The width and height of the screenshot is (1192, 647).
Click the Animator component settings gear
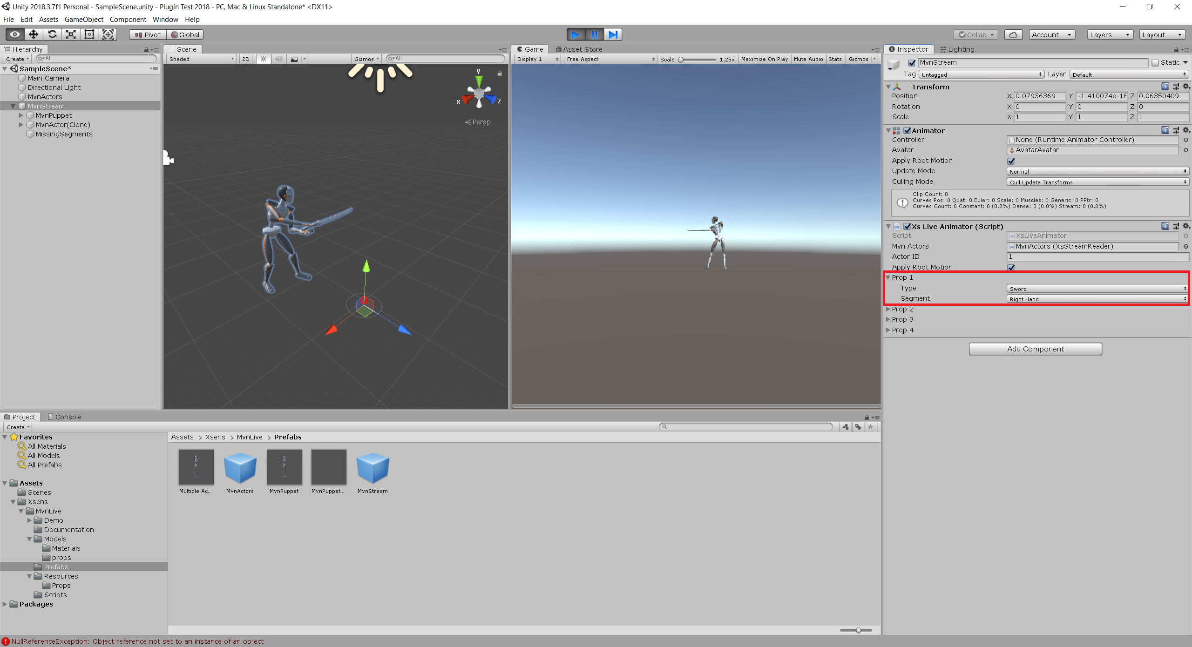tap(1185, 130)
